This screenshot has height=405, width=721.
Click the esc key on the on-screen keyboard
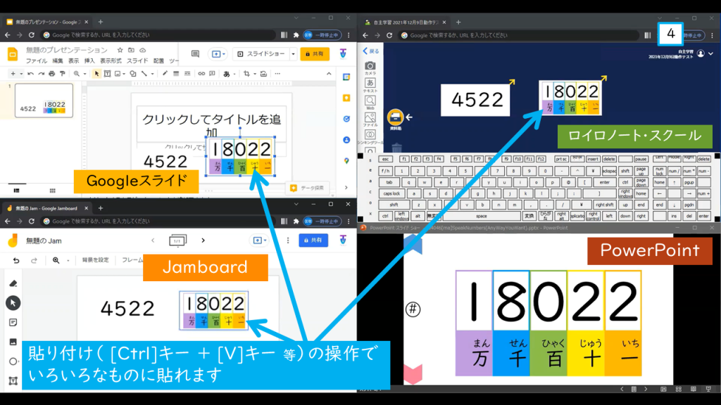385,159
